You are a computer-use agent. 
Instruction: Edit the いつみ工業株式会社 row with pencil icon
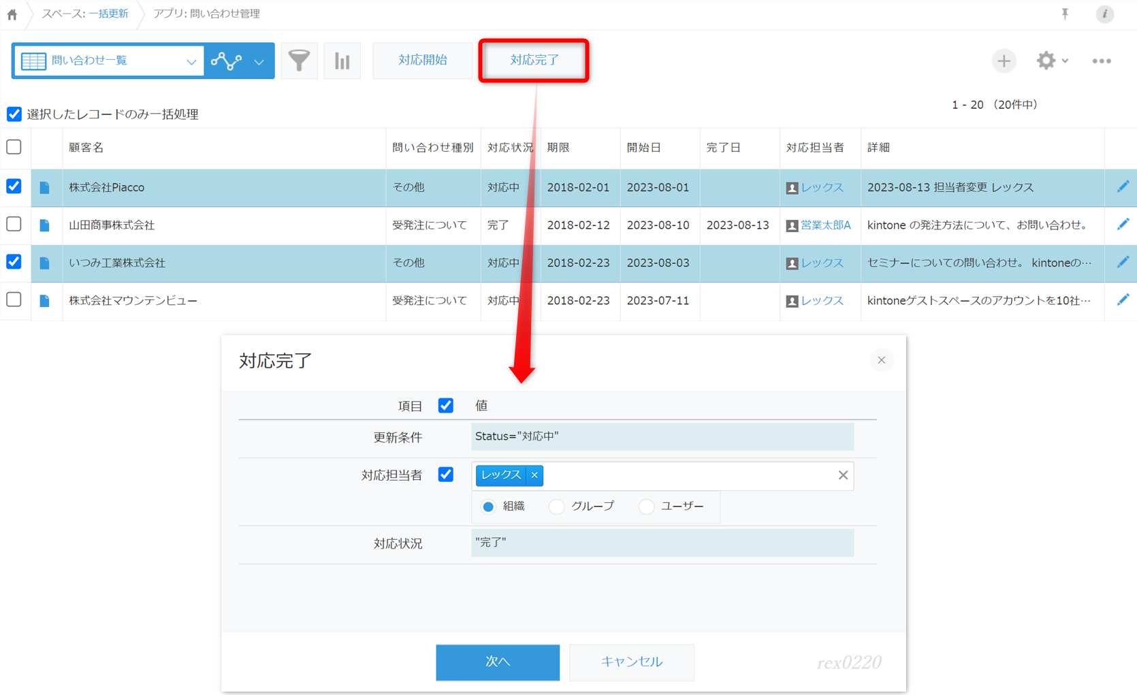click(x=1123, y=262)
